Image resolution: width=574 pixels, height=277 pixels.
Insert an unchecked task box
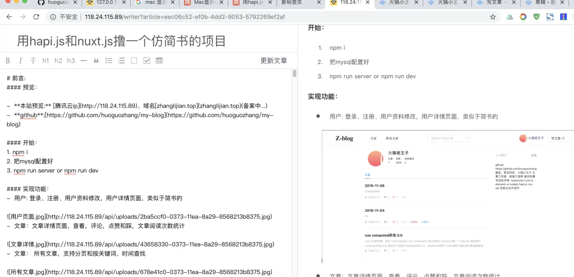[x=134, y=61]
